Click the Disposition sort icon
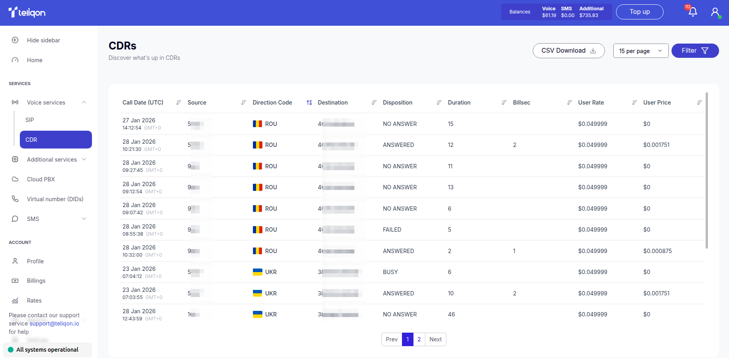 pyautogui.click(x=439, y=103)
